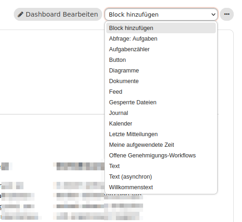242x222 pixels.
Task: Pick Text (asynchron) from the list
Action: click(x=161, y=177)
